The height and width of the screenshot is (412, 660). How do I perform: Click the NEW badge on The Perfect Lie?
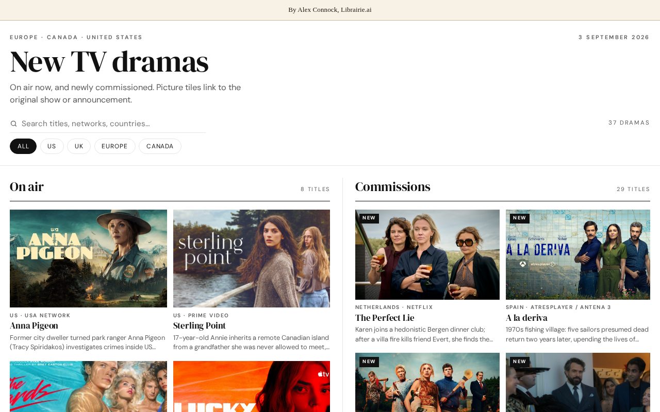[369, 218]
